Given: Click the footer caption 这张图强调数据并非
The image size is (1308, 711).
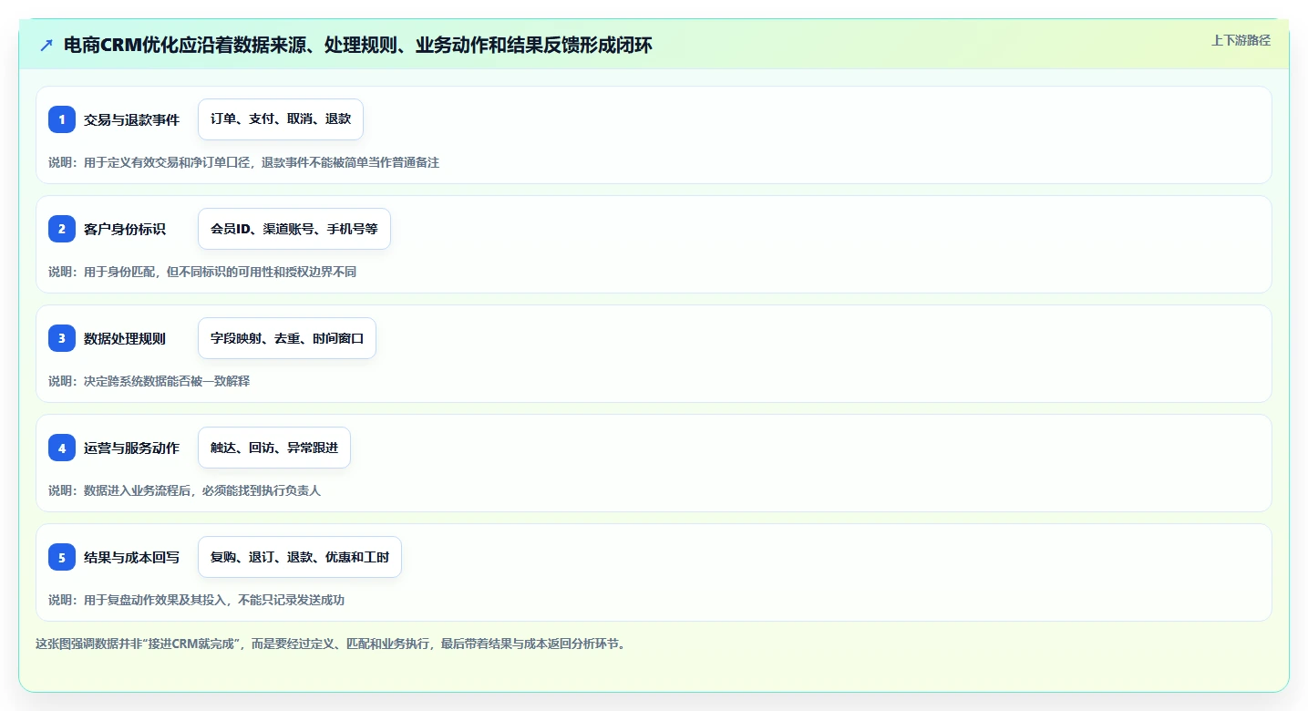Looking at the screenshot, I should click(x=332, y=644).
